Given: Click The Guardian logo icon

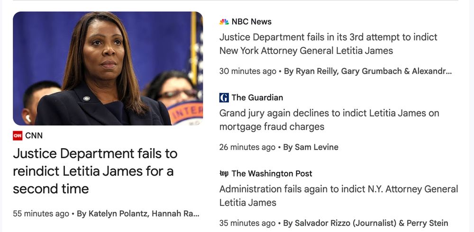Looking at the screenshot, I should [224, 98].
